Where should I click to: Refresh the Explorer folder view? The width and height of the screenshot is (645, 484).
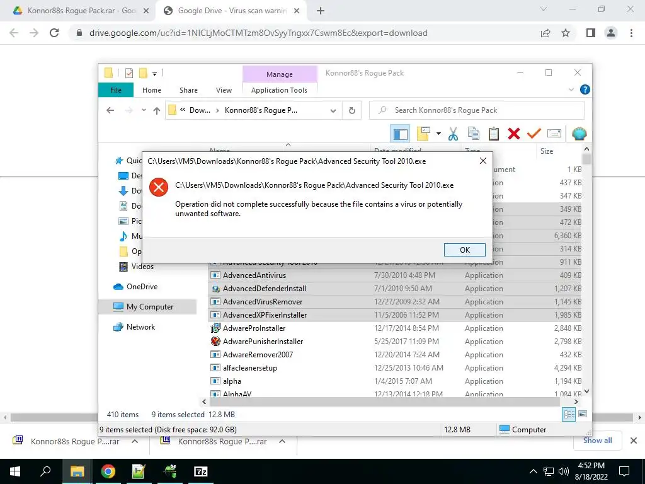351,110
